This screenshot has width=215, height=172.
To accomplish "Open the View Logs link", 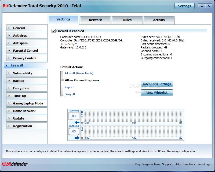I will (x=204, y=164).
